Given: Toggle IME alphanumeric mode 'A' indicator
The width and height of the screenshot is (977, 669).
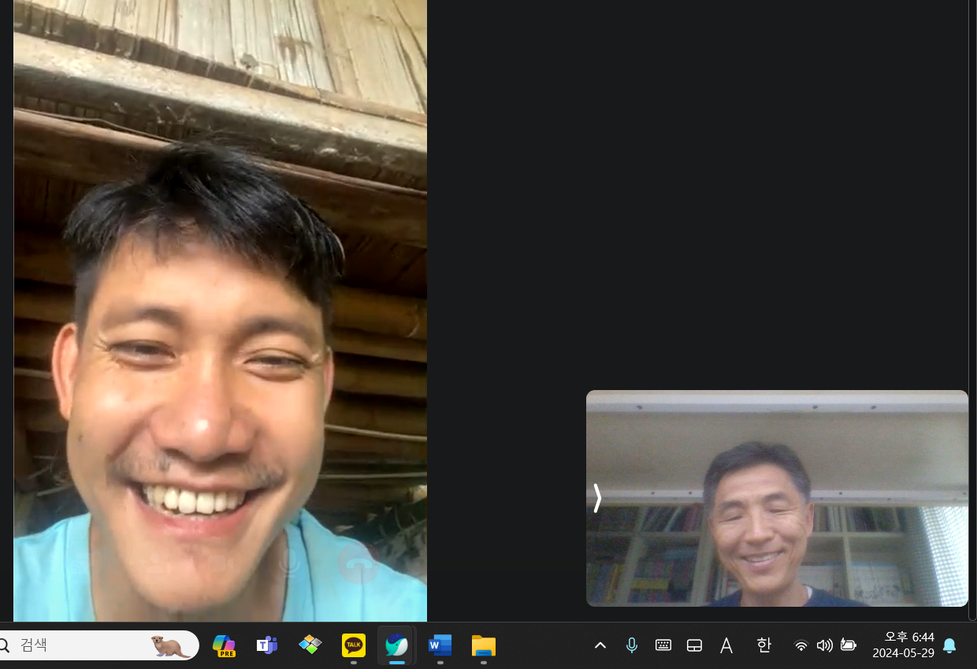Looking at the screenshot, I should click(726, 646).
